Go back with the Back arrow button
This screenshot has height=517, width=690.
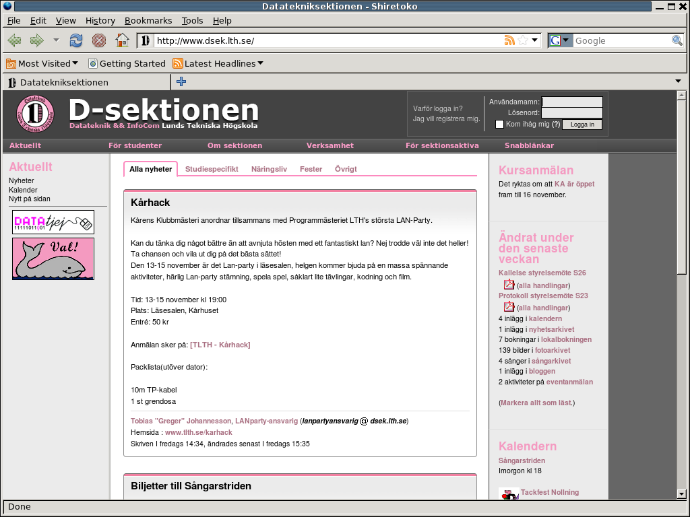tap(15, 41)
